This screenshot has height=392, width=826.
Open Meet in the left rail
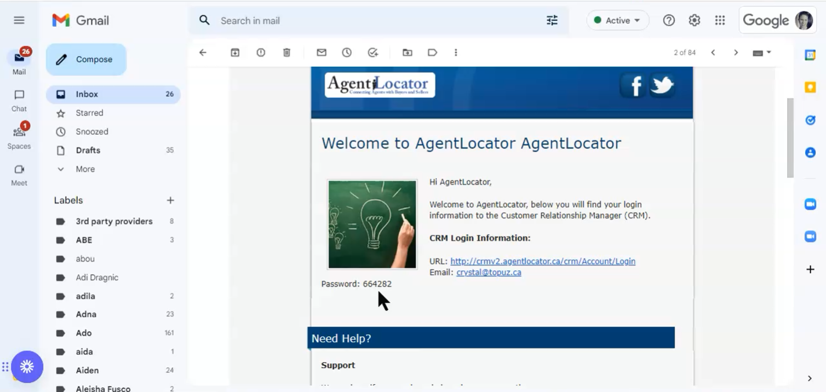click(x=19, y=175)
